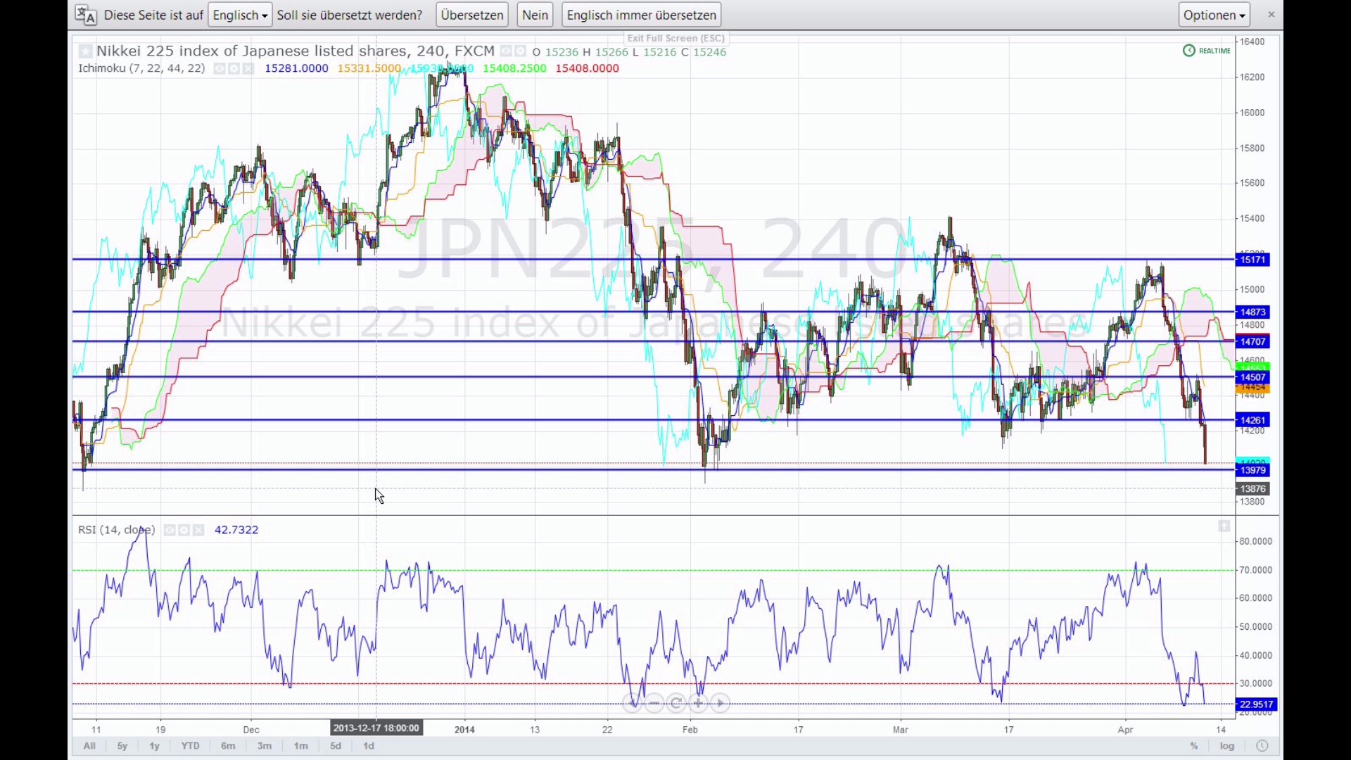Toggle RSI indicator visibility eye
This screenshot has height=760, width=1351.
170,531
